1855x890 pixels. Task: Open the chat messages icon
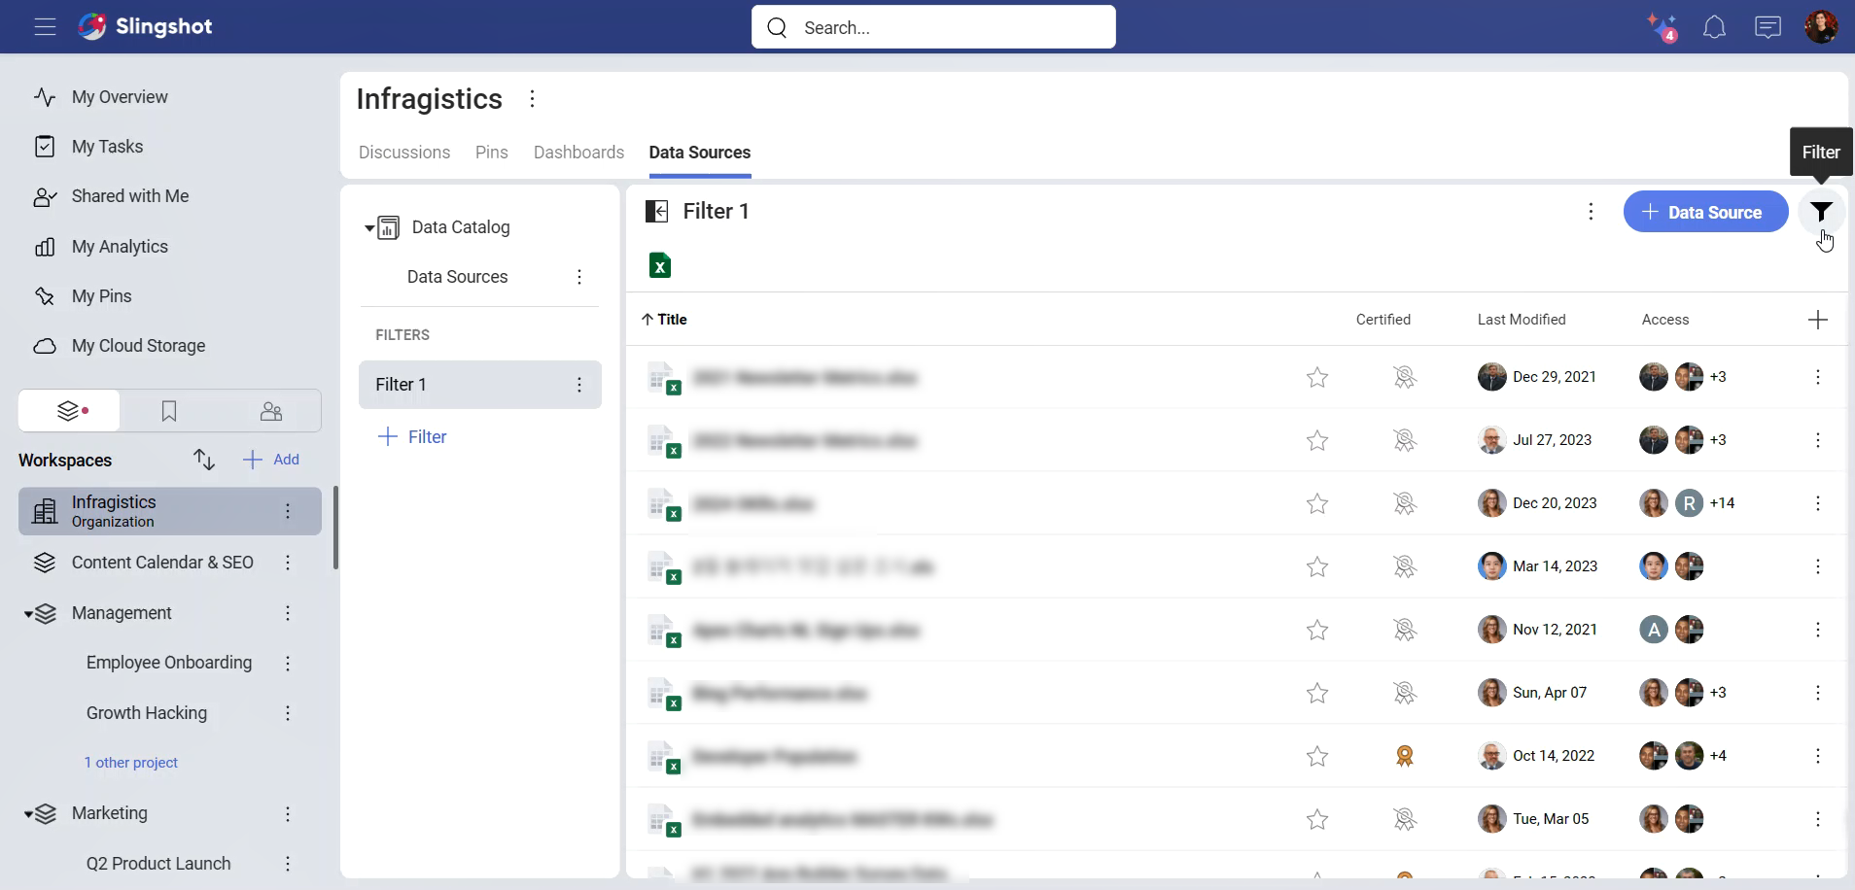coord(1767,27)
